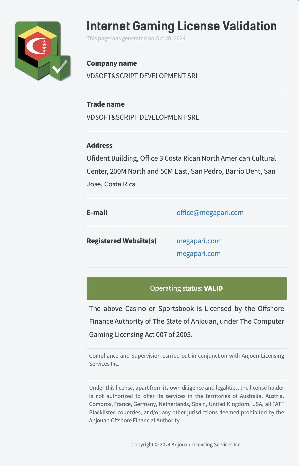This screenshot has height=466, width=299.
Task: Click the Internet Gaming License Validation heading
Action: point(182,26)
